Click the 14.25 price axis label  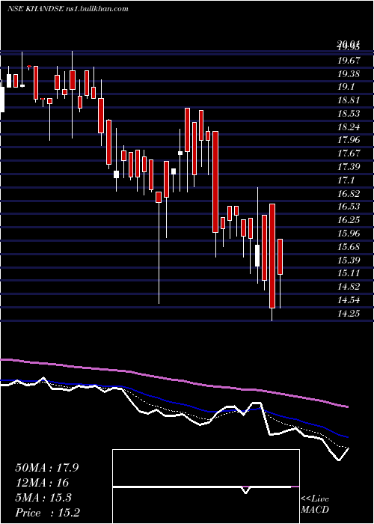[349, 313]
